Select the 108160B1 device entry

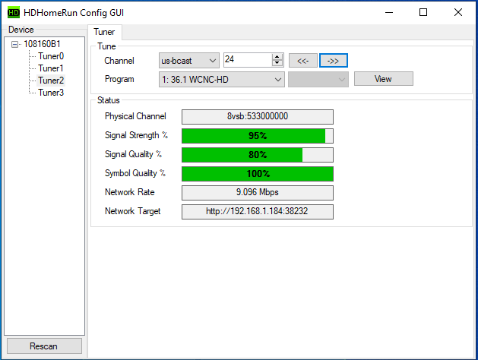coord(42,44)
